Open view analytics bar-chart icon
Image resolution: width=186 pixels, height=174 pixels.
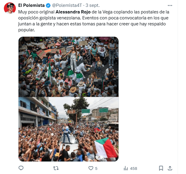pyautogui.click(x=126, y=168)
